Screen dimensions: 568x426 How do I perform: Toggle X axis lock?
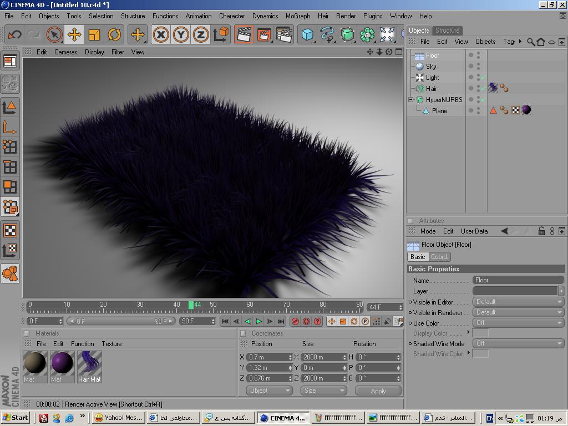pyautogui.click(x=161, y=35)
